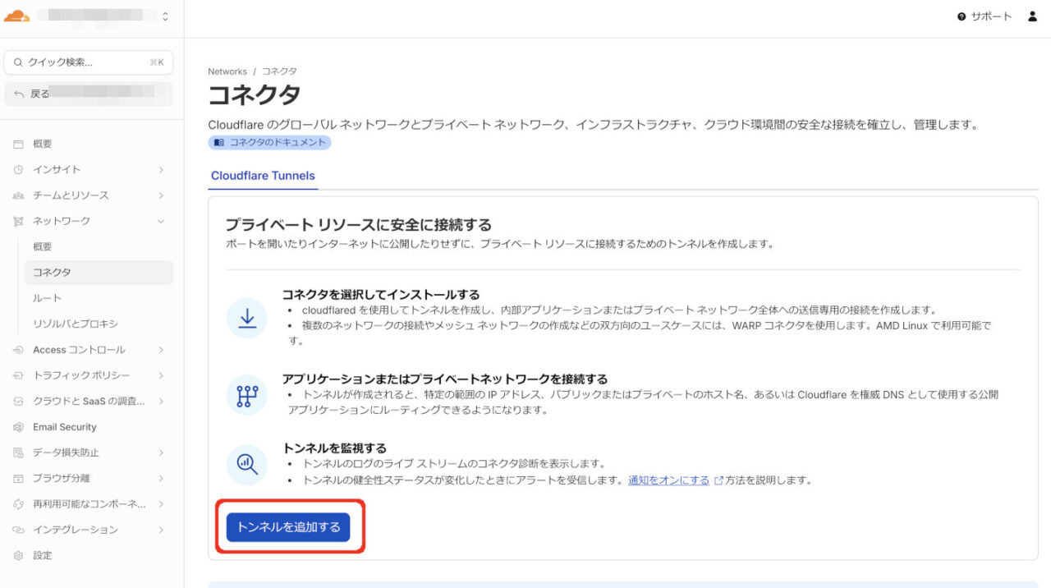Click the book icon in documentation badge

pyautogui.click(x=218, y=142)
